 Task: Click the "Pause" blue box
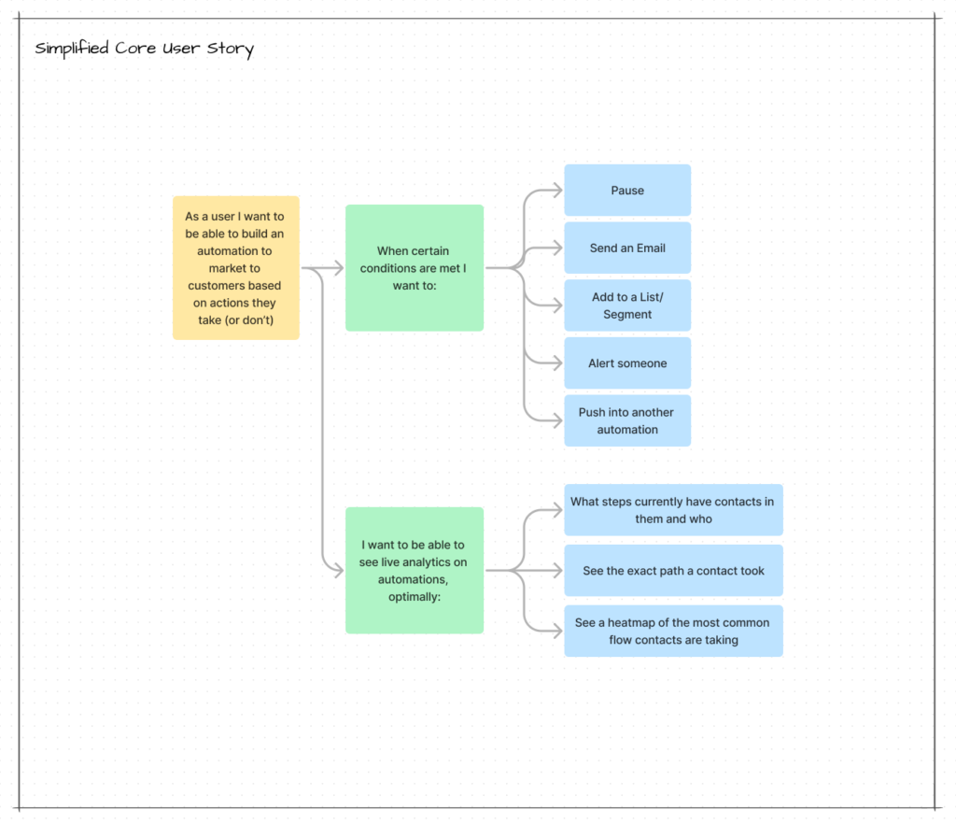click(x=627, y=191)
